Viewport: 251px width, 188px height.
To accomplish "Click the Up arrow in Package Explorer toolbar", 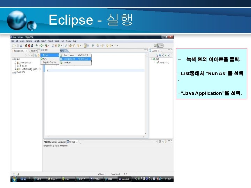I will 32,55.
